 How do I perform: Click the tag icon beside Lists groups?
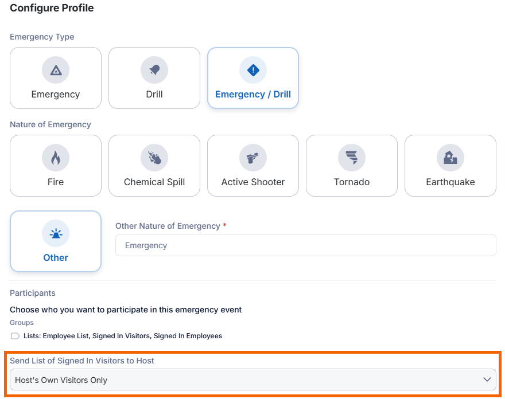(15, 336)
